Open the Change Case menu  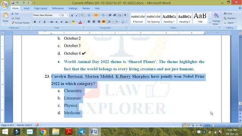[67, 22]
